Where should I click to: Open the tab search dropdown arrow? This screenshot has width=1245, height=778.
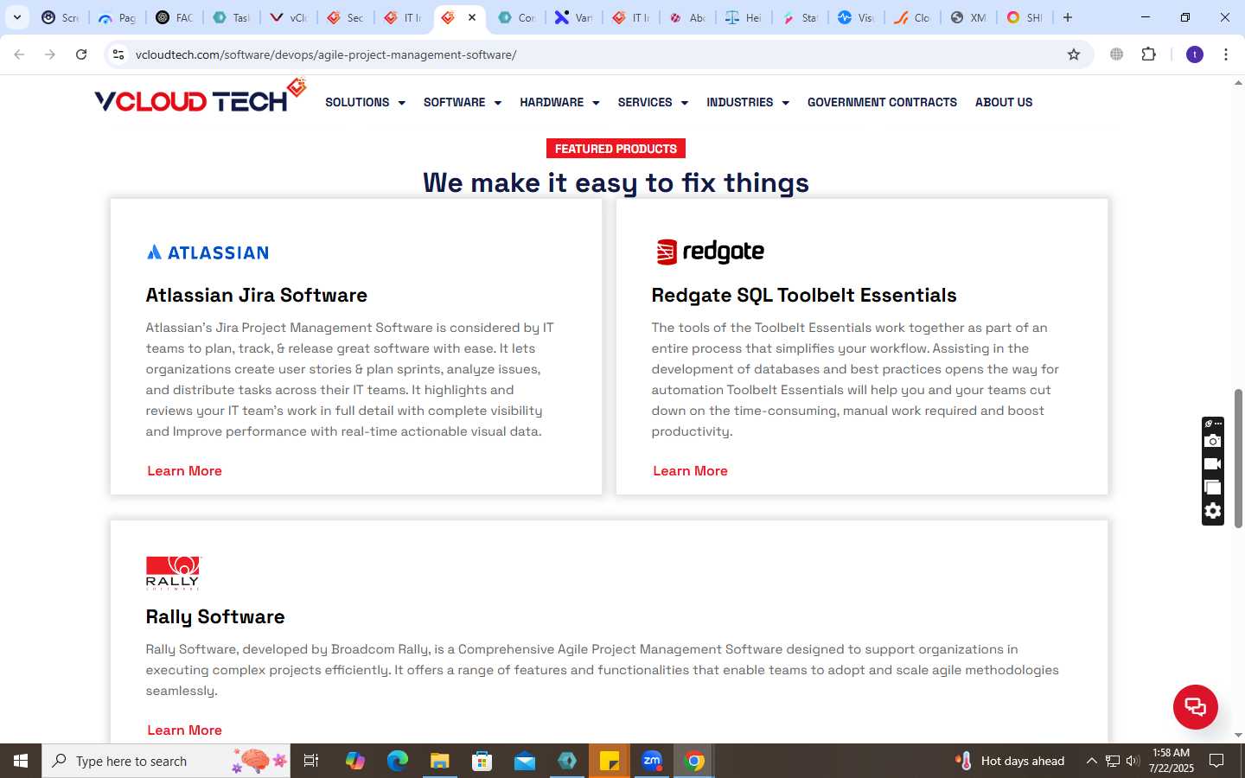[16, 17]
